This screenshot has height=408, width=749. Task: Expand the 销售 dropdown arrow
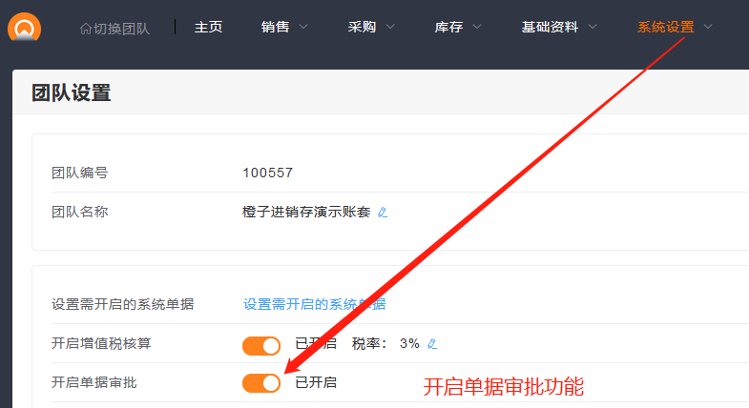pos(303,28)
